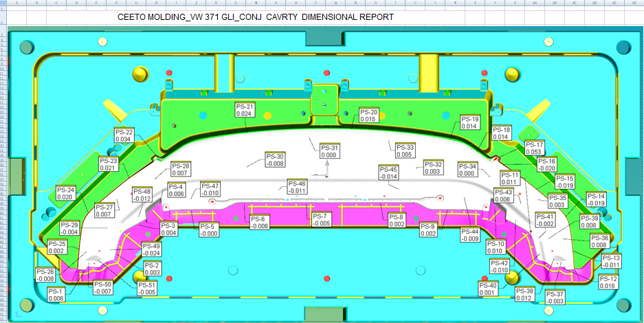The image size is (644, 323).
Task: Click the PS-1 0.006 label
Action: pos(56,295)
